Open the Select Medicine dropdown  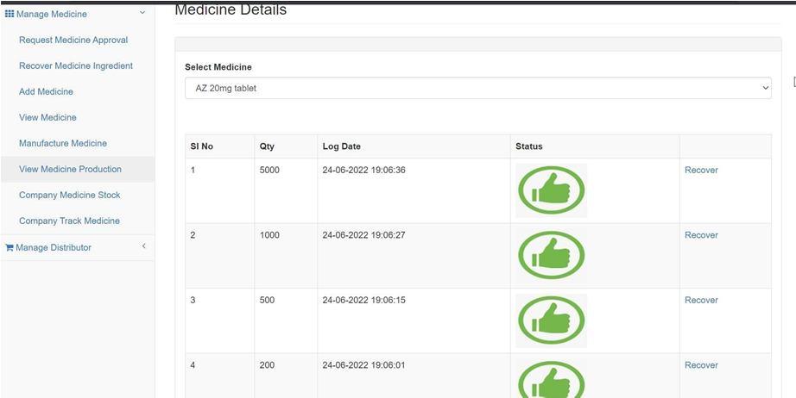point(478,88)
